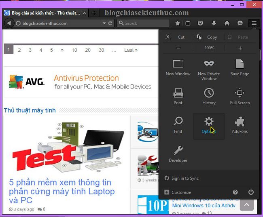Open Options gear icon
The height and width of the screenshot is (217, 263).
pos(209,121)
